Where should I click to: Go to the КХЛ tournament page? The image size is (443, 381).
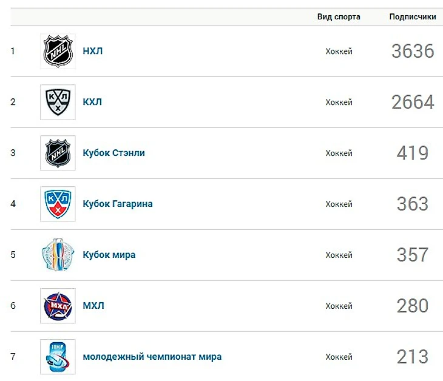click(92, 102)
